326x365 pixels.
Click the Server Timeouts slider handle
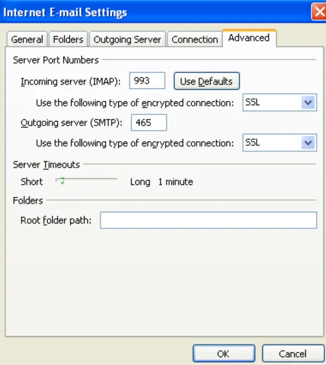coord(62,181)
